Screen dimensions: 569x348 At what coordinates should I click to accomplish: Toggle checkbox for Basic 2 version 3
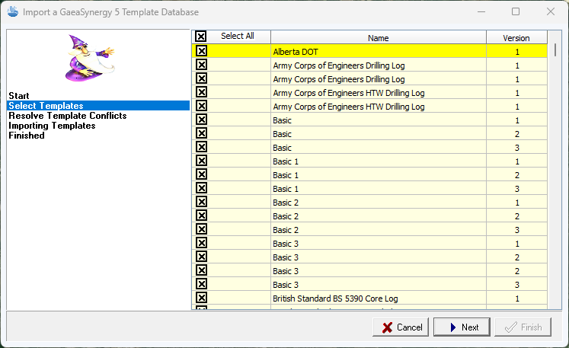pyautogui.click(x=201, y=230)
